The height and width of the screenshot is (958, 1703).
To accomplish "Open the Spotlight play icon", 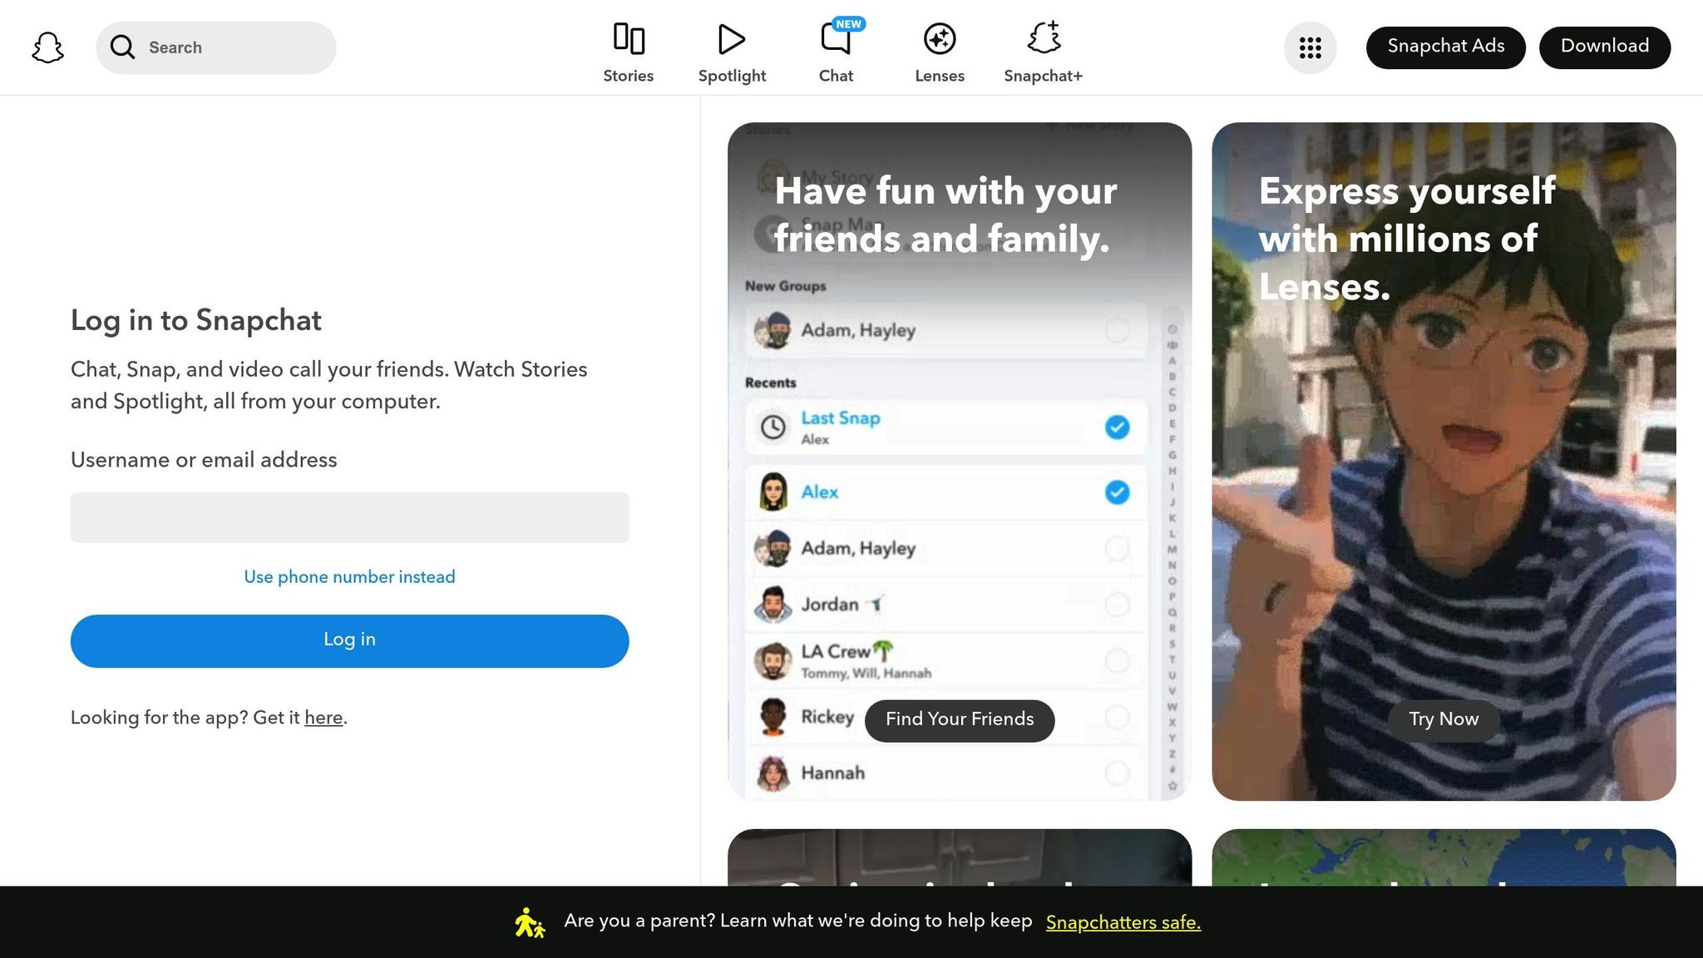I will coord(731,39).
